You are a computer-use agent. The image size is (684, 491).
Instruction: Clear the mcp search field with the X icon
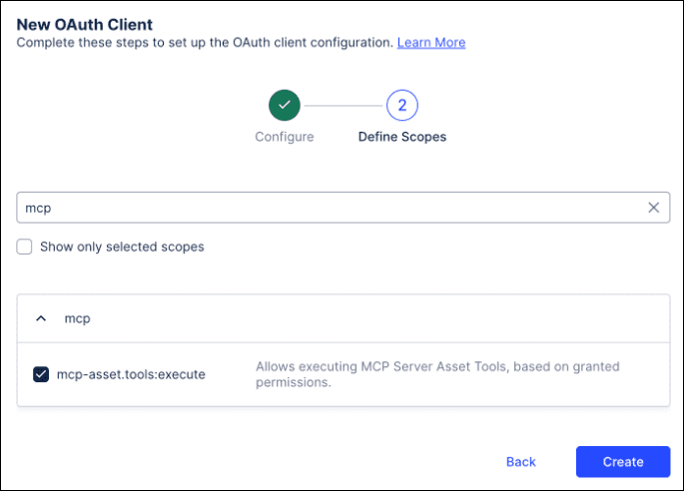click(x=654, y=208)
